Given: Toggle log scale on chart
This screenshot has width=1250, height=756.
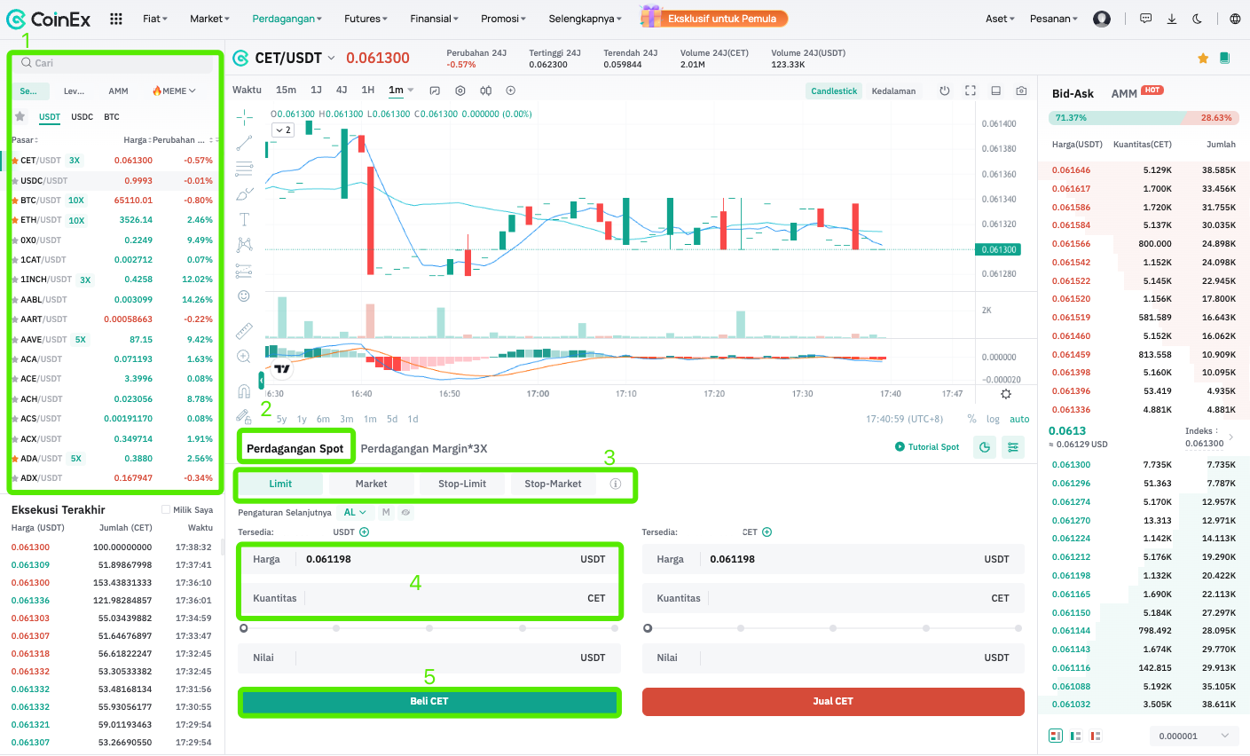Looking at the screenshot, I should point(993,419).
